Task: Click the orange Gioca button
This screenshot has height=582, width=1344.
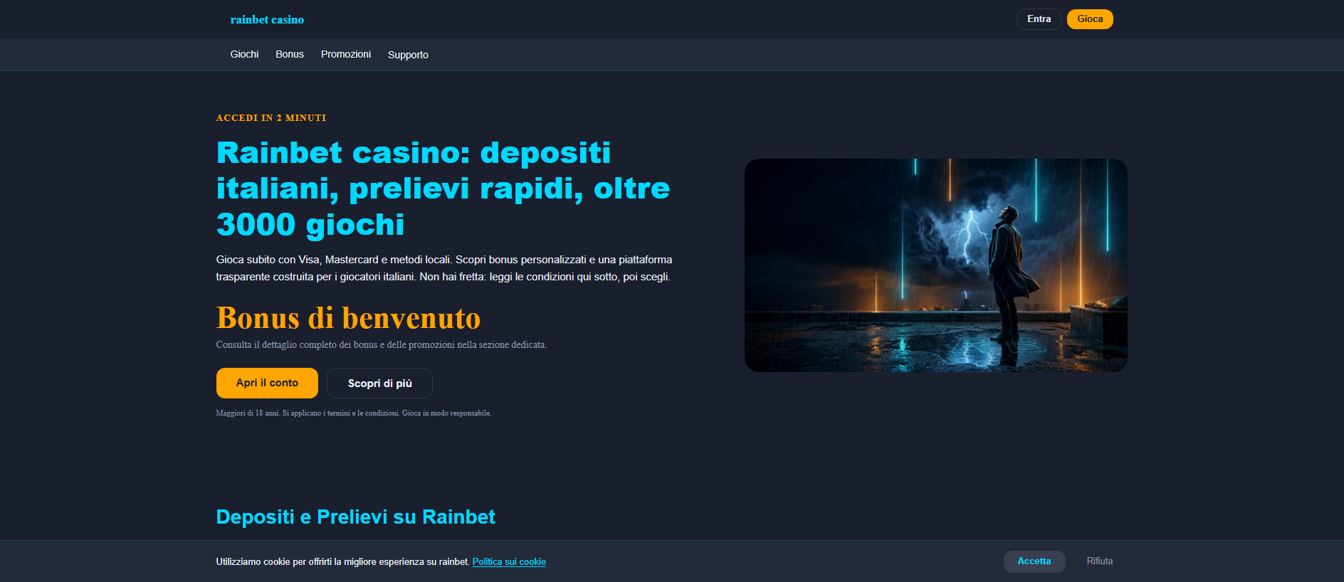Action: 1090,19
